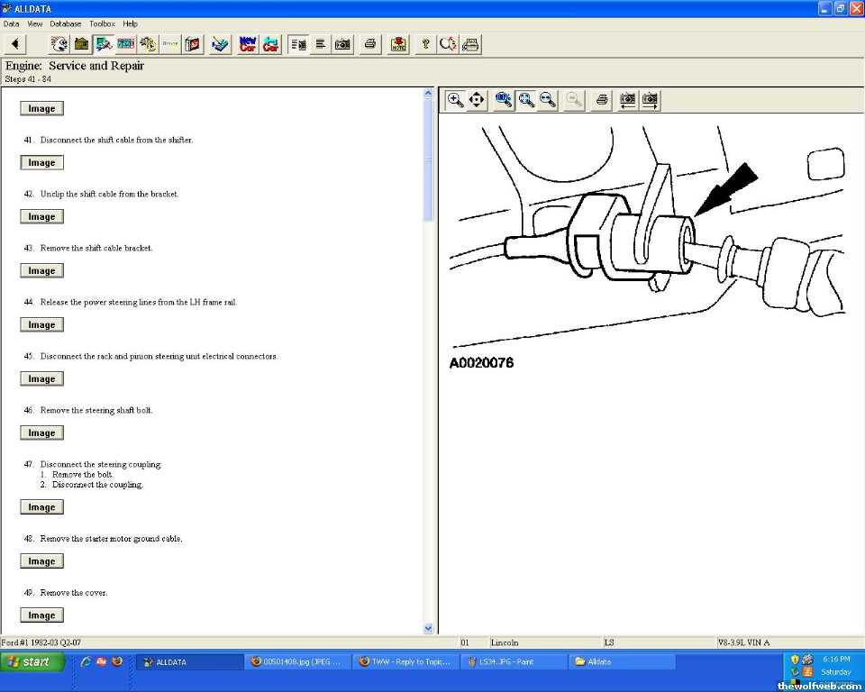This screenshot has height=692, width=865.
Task: Click the New Car icon
Action: (247, 44)
